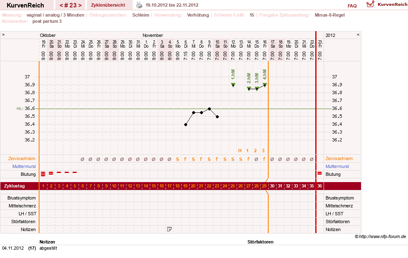408x258 pixels.
Task: Click the Störfaktoren heading below the chart
Action: pos(260,242)
